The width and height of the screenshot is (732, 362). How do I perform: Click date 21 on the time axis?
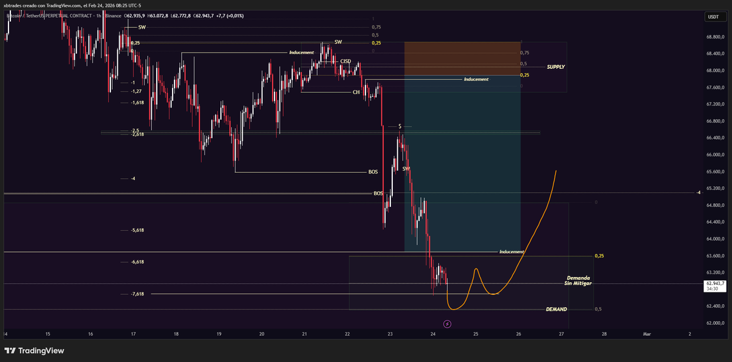[304, 334]
